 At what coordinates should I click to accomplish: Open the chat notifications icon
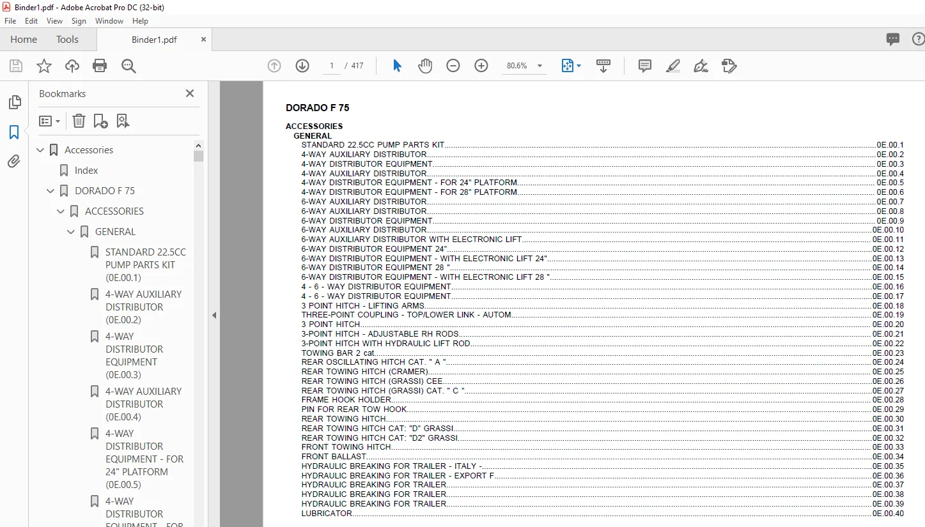click(x=893, y=40)
